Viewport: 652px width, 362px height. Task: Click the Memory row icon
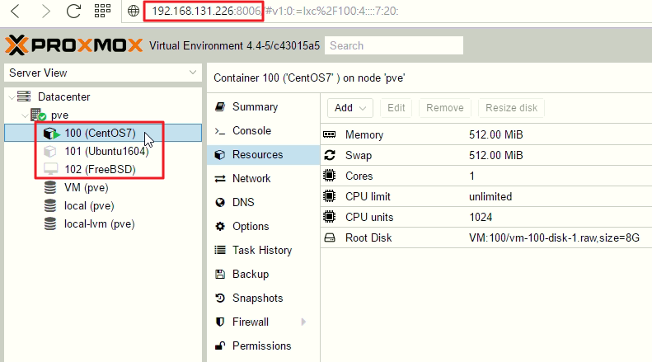pos(330,134)
